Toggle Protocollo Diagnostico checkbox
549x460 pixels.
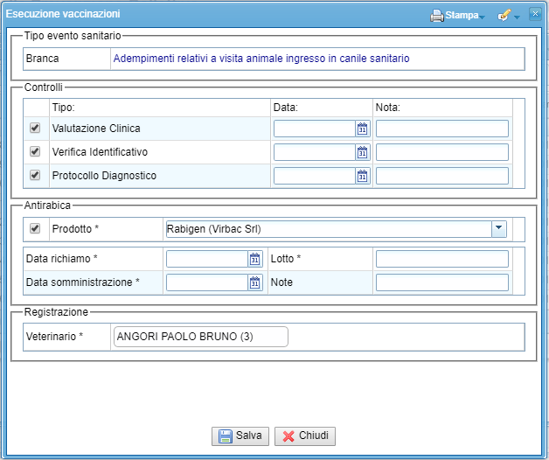tap(35, 175)
